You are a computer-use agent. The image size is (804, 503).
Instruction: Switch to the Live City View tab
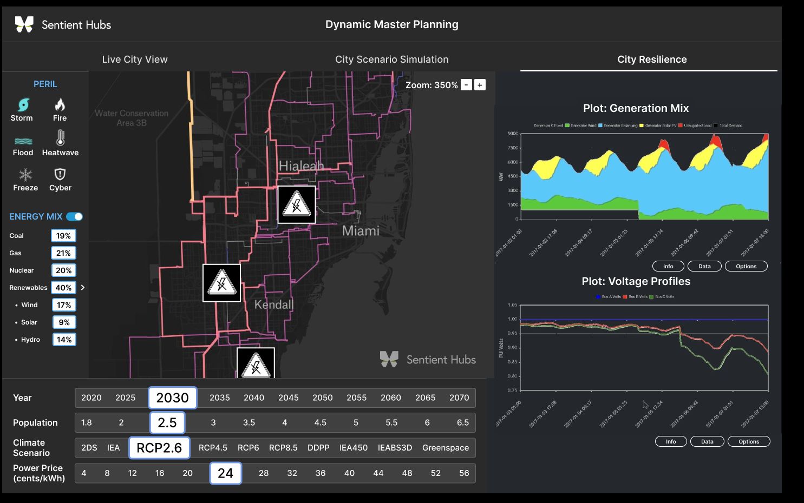[x=135, y=59]
